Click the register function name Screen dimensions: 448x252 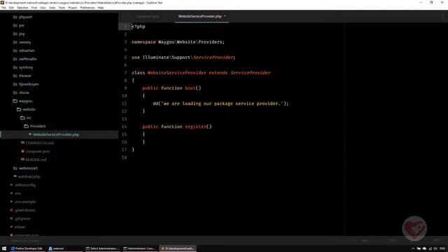[x=196, y=127]
